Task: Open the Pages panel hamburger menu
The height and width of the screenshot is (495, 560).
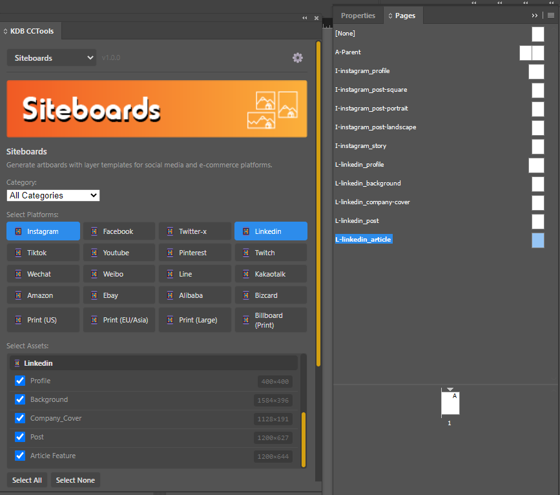Action: pos(551,16)
